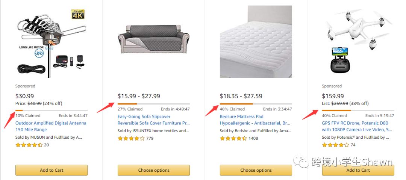
Task: Click the 46% claimed progress bar
Action: (x=256, y=104)
